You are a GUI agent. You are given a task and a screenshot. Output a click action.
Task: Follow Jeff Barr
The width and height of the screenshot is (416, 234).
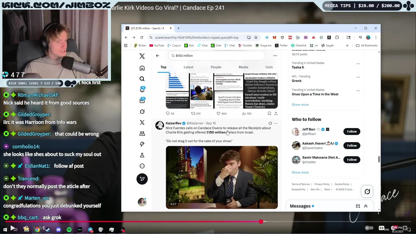(352, 132)
